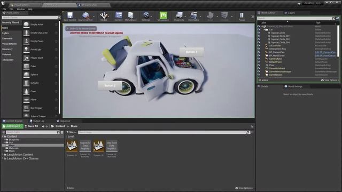Click the Blueprints toolbar icon
Image resolution: width=342 pixels, height=192 pixels.
click(179, 15)
